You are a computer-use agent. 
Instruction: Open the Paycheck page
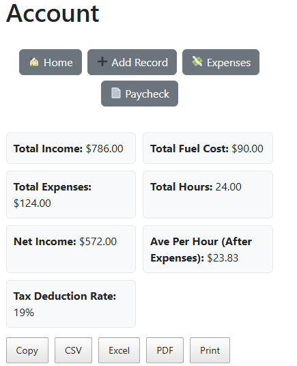point(139,94)
